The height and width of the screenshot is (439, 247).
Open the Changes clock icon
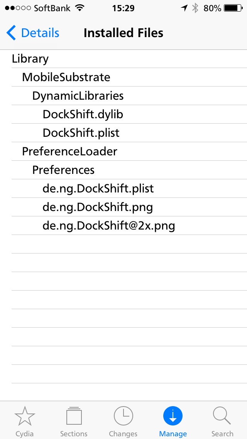tap(123, 416)
